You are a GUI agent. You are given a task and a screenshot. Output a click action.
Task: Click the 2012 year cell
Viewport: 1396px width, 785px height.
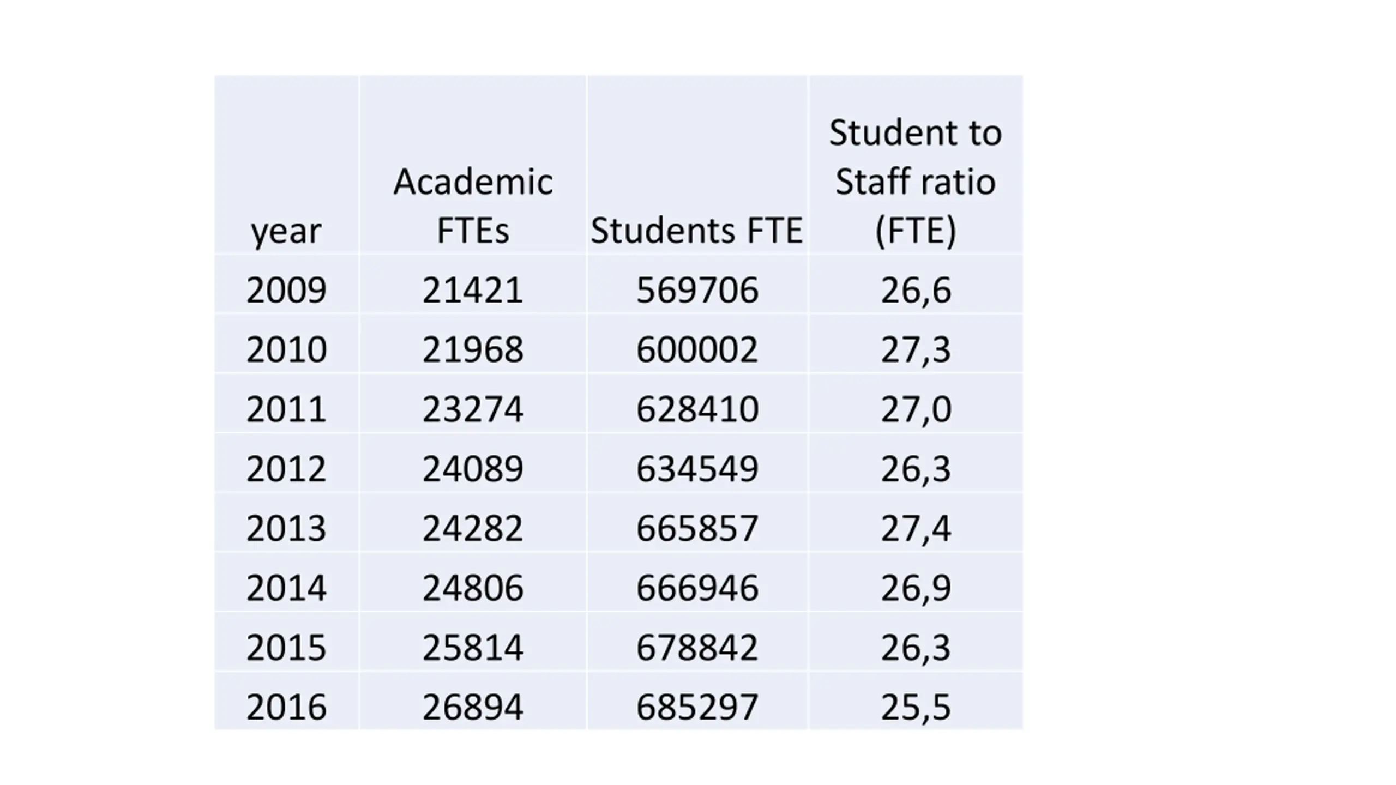coord(286,469)
